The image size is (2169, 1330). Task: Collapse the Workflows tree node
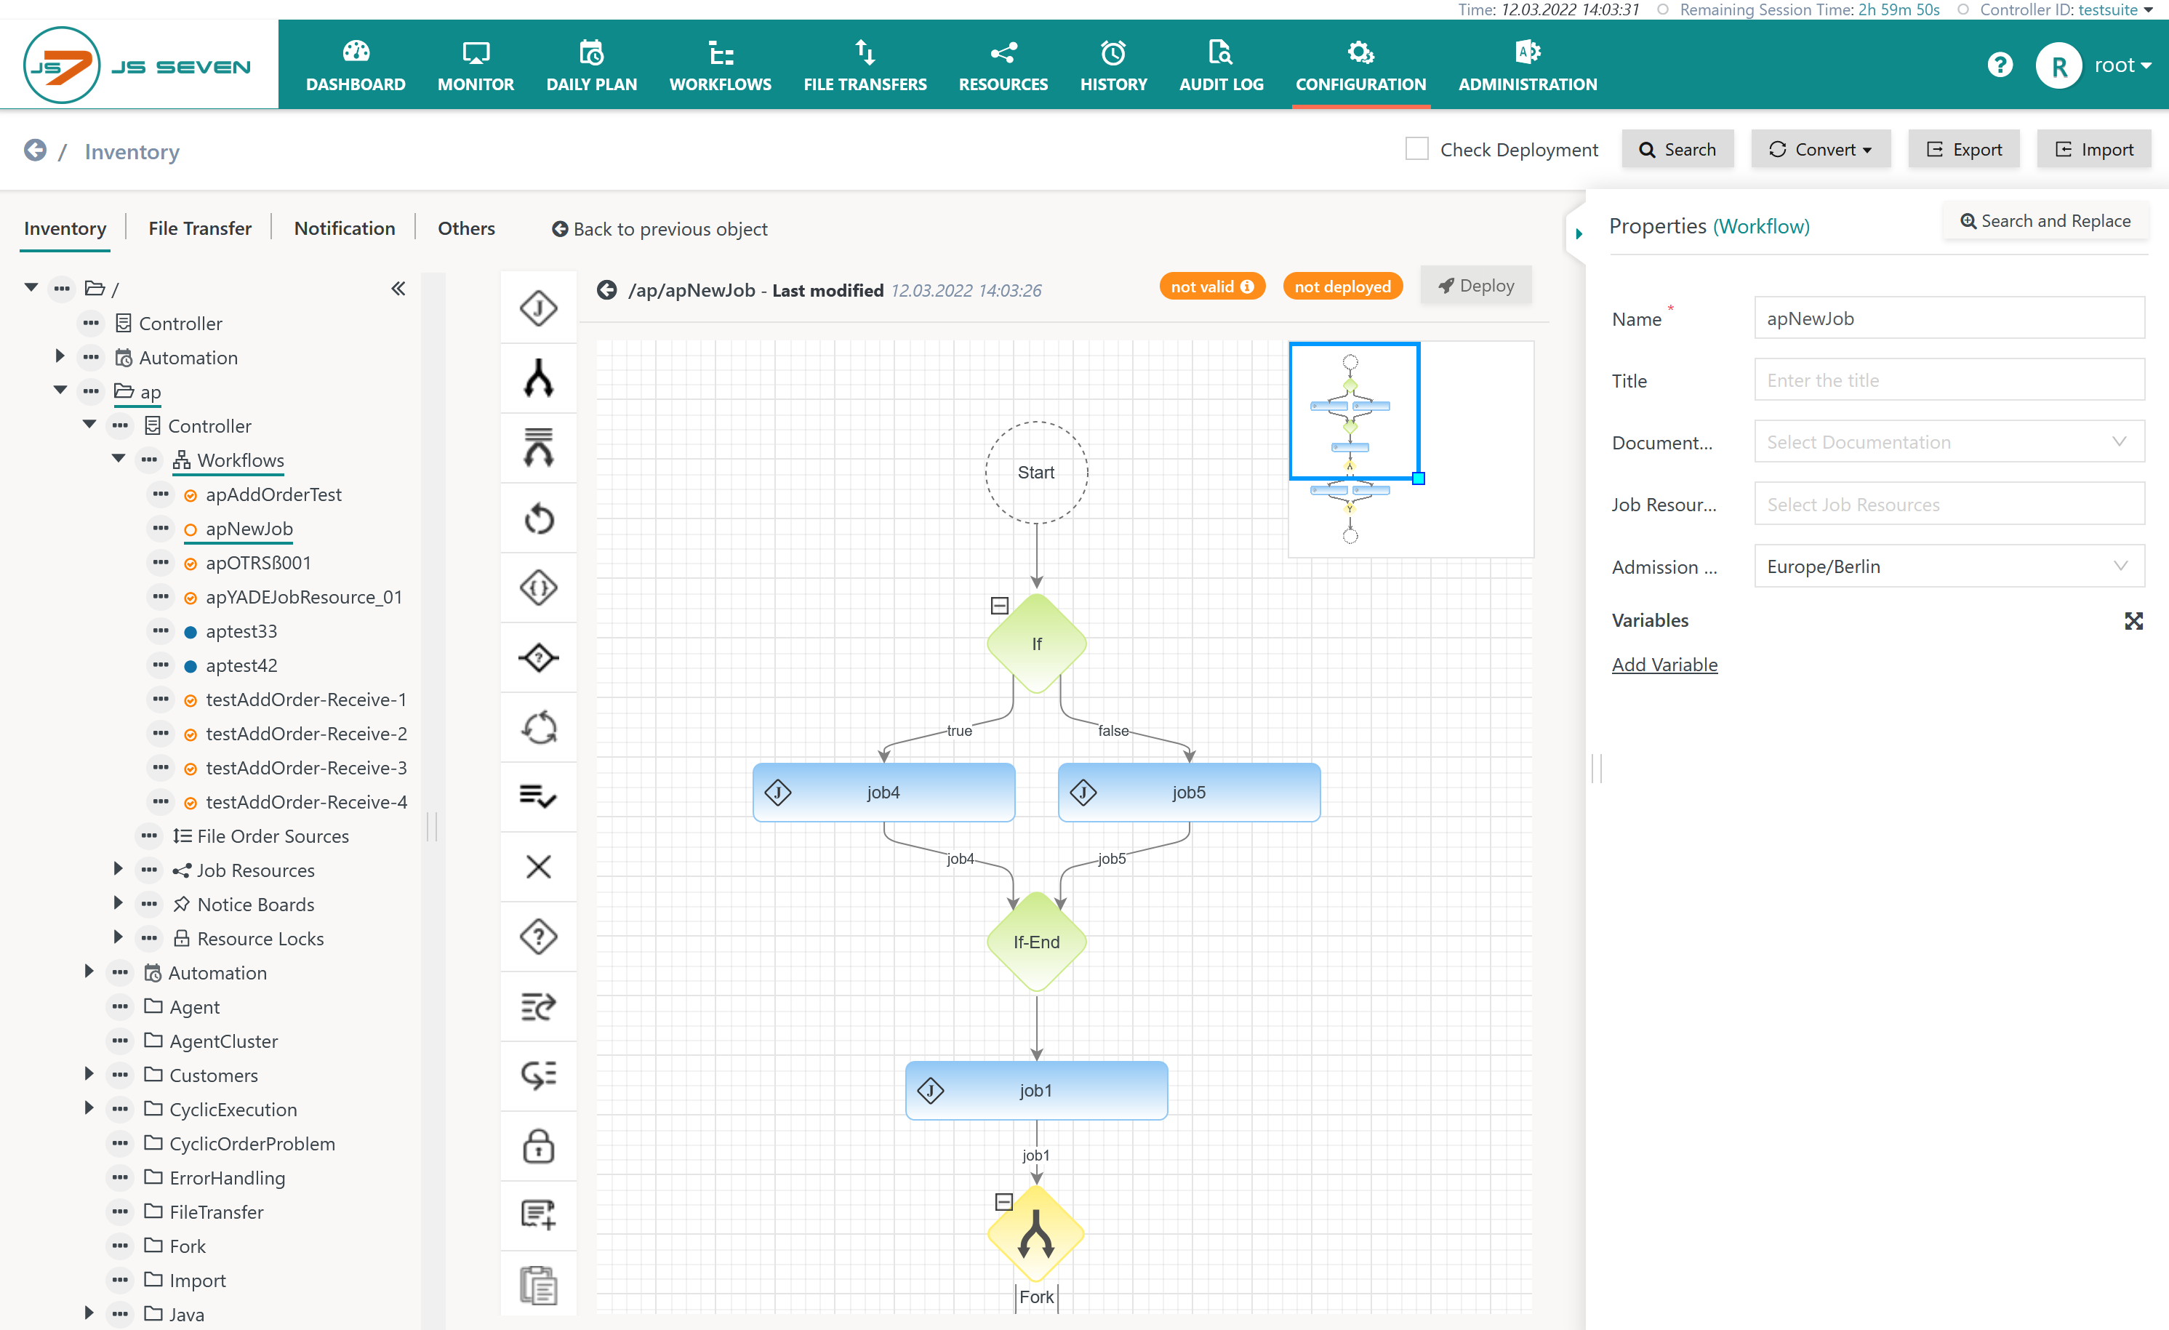point(118,459)
